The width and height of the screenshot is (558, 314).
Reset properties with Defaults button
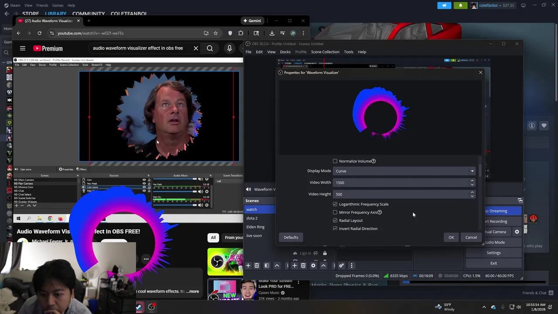(x=291, y=237)
